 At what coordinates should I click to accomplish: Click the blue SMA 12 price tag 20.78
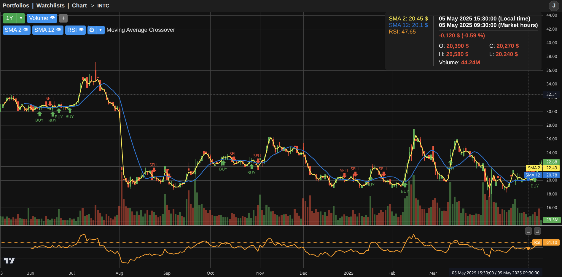[542, 175]
